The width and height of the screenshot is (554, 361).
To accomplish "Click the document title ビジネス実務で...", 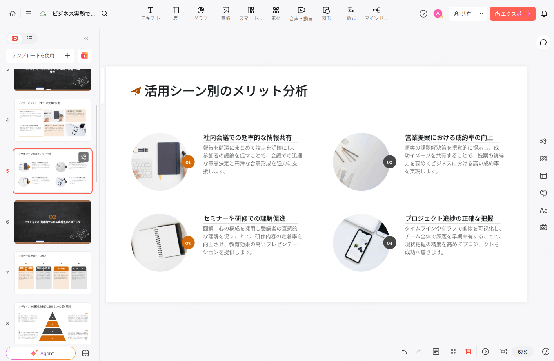I will 74,14.
